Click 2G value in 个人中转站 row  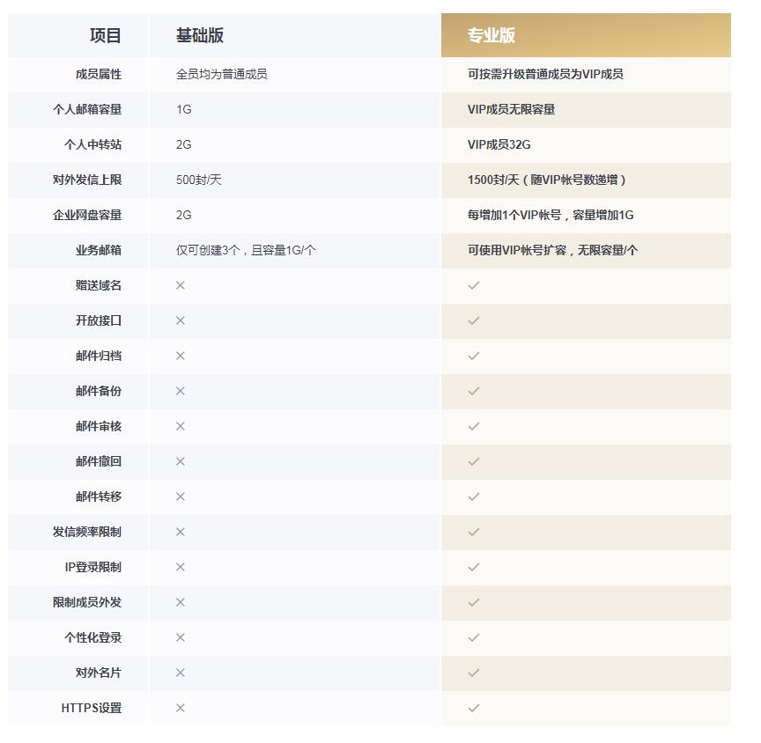tap(183, 144)
